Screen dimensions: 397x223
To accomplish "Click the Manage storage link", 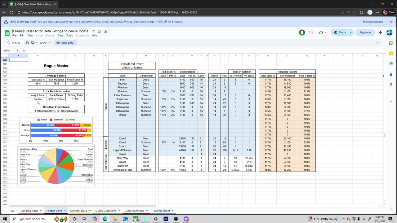I will 372,22.
